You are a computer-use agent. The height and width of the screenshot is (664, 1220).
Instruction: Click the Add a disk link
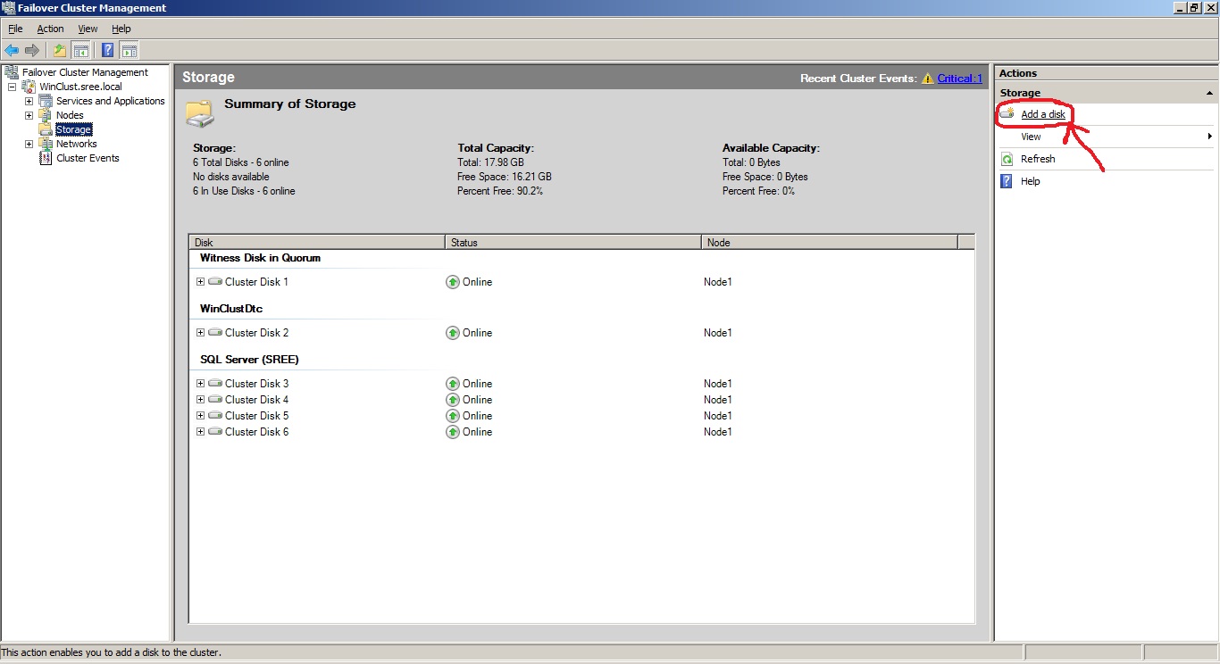[1042, 114]
